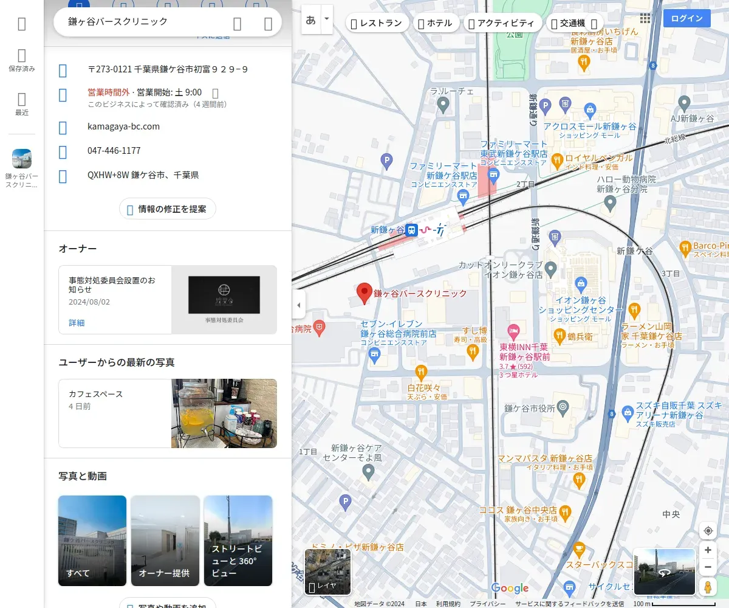Viewport: 729px width, 608px height.
Task: Click the 白花咲々 restaurant icon
Action: [421, 373]
